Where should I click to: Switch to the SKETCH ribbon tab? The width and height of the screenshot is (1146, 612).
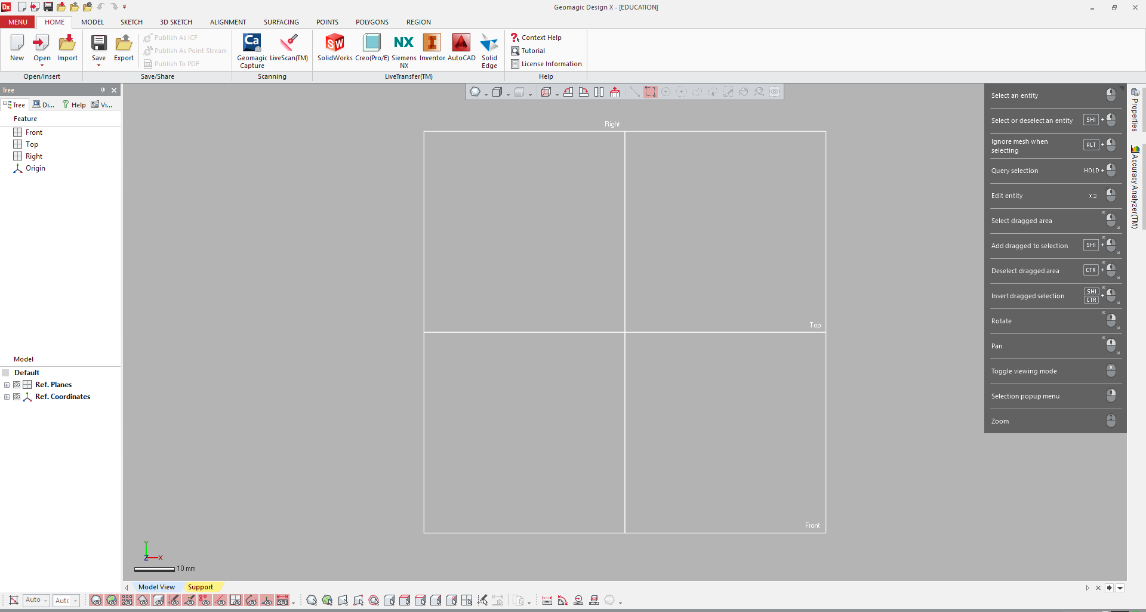click(x=131, y=22)
